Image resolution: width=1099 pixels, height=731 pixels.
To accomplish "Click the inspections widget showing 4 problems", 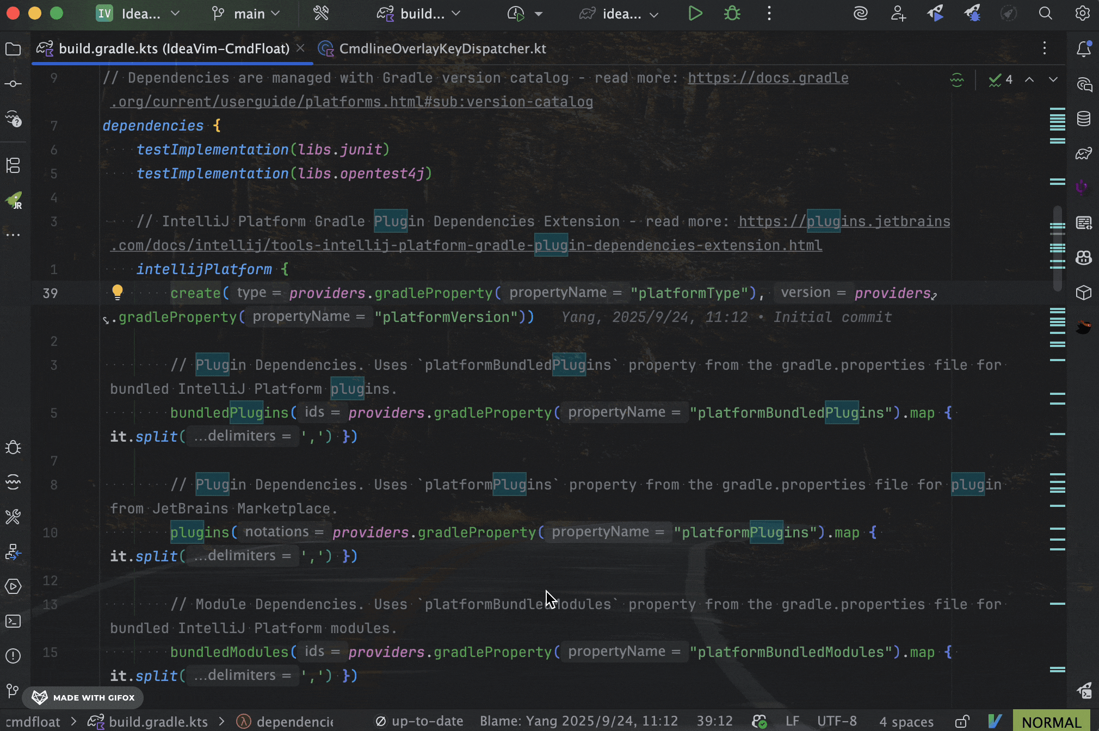I will [1000, 79].
